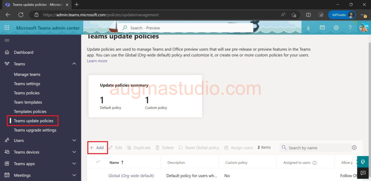Expand the Teams devices section
The width and height of the screenshot is (371, 181).
click(x=74, y=152)
